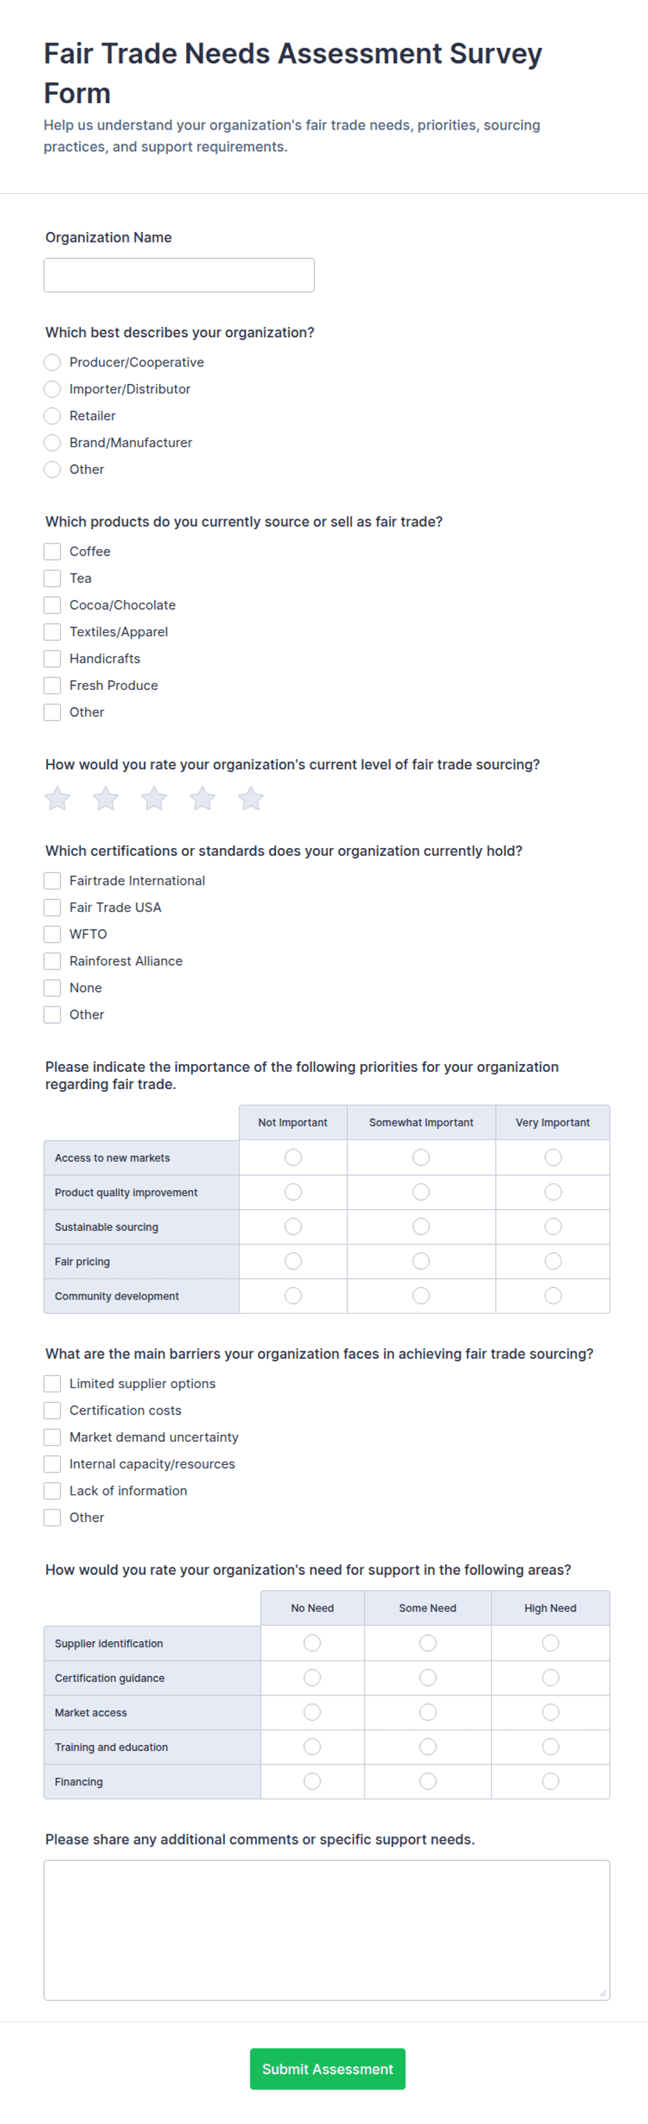Set Supplier identification to High Need
Viewport: 648px width, 2124px height.
click(550, 1643)
